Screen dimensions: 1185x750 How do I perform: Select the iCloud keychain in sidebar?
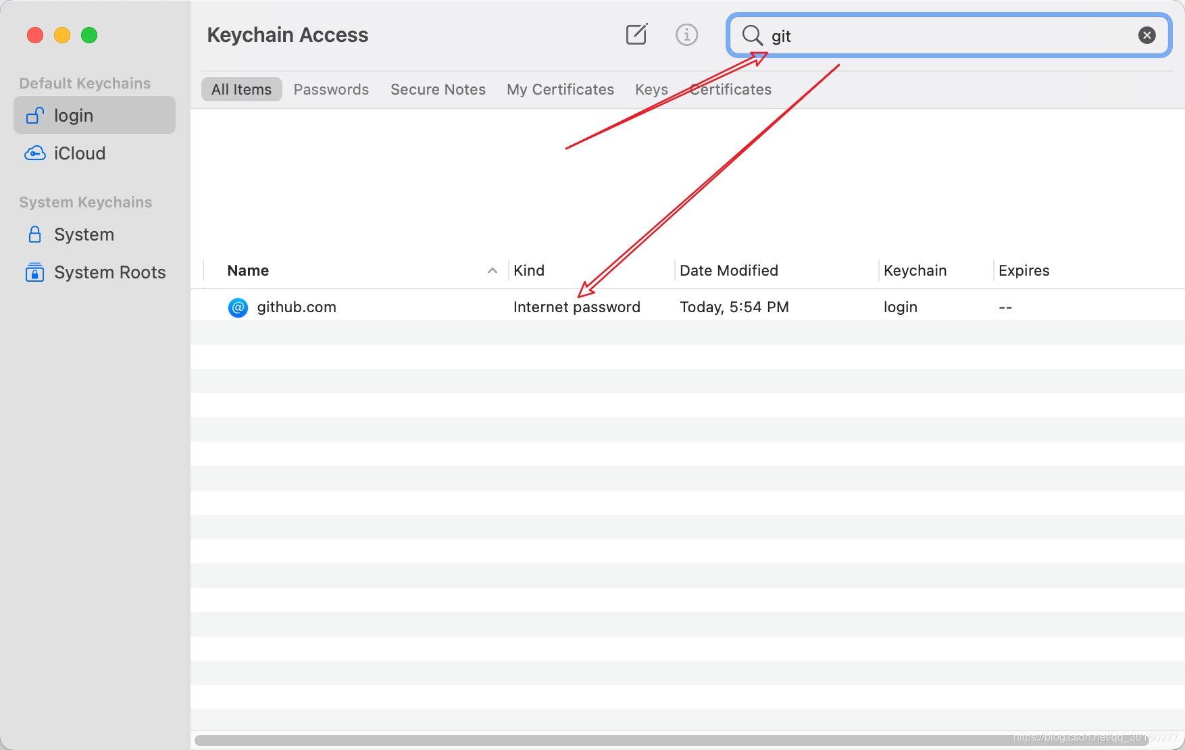point(95,153)
